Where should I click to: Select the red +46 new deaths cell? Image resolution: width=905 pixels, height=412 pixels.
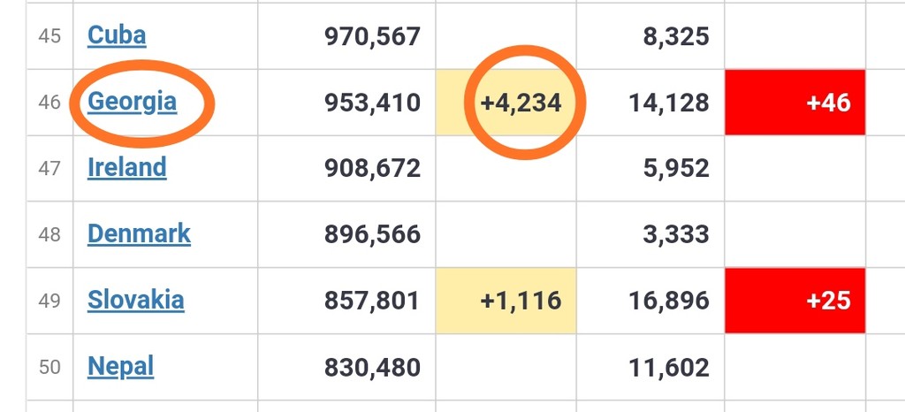pos(827,103)
